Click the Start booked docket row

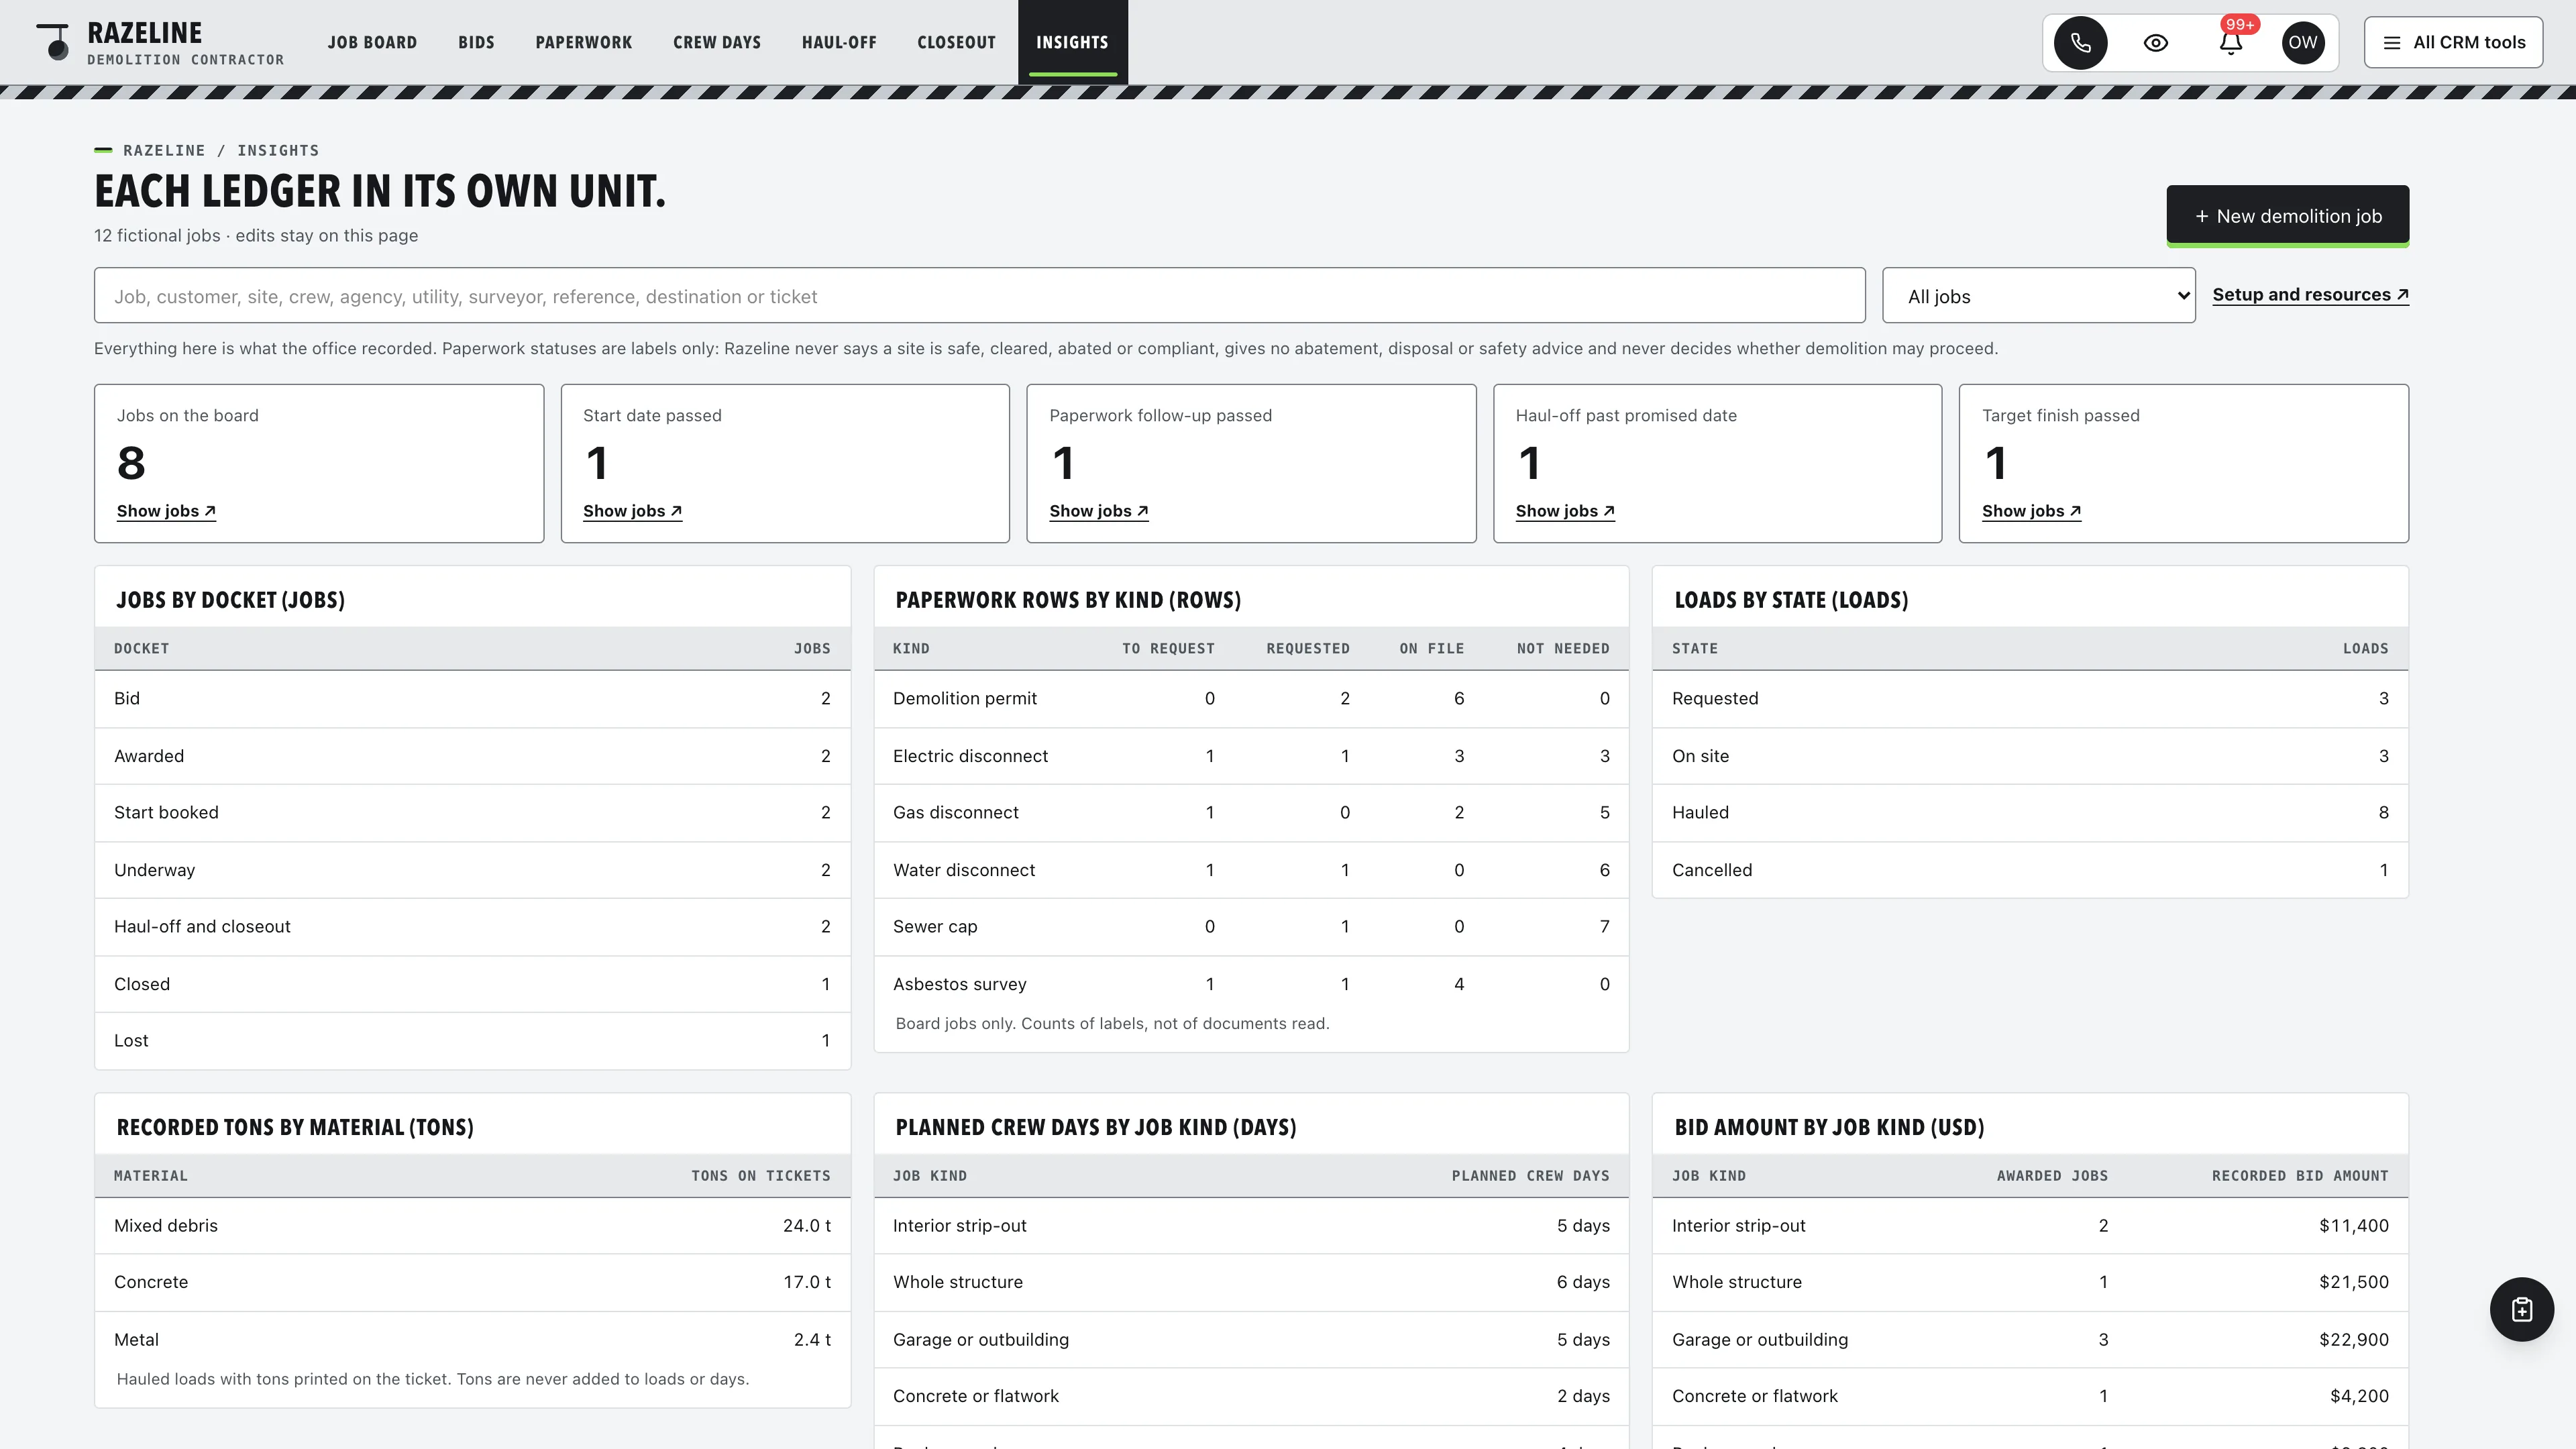coord(472,813)
